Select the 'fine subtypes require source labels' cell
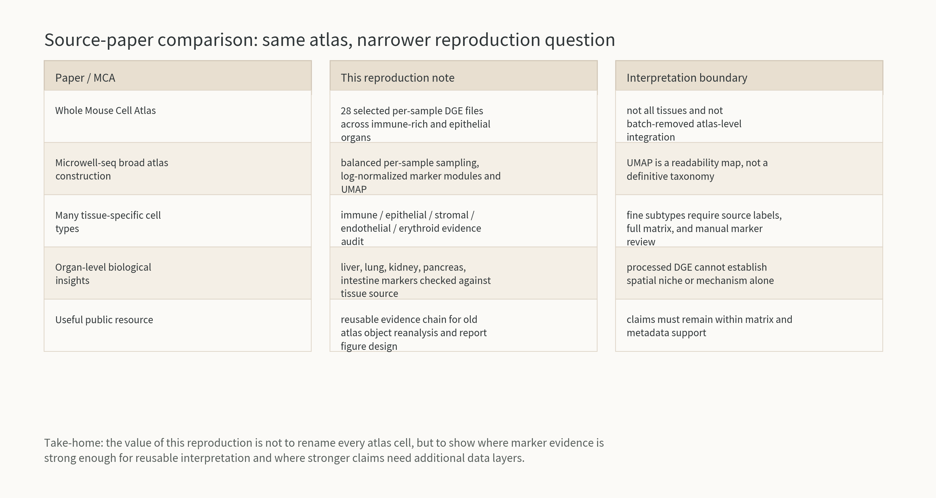 coord(749,221)
